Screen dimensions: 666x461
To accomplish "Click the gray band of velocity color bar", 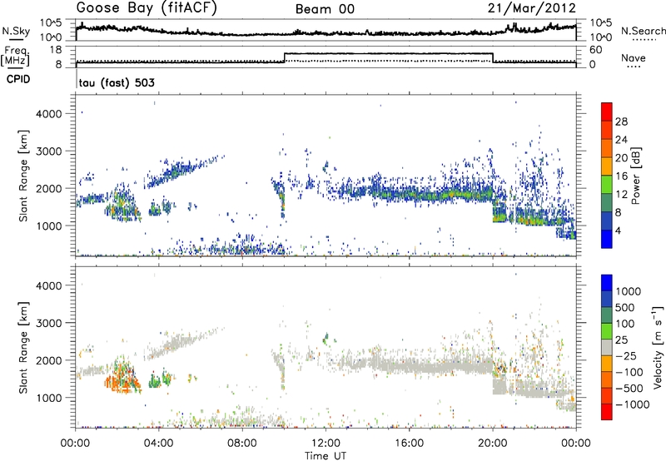I will click(607, 348).
